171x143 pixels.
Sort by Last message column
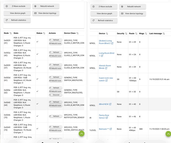pos(164,33)
